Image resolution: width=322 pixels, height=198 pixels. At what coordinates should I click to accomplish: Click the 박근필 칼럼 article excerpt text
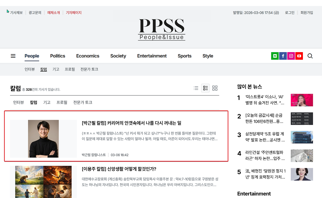(x=150, y=136)
